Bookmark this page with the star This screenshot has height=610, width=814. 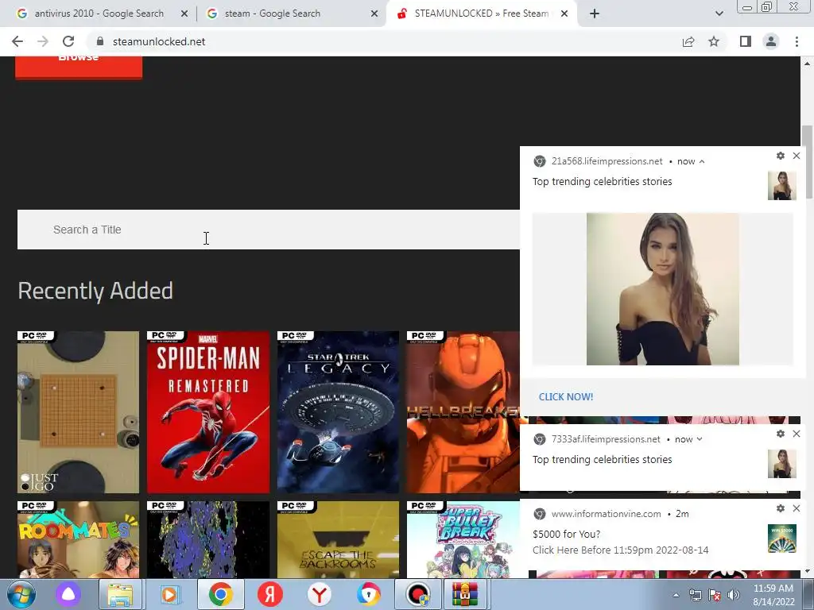714,41
